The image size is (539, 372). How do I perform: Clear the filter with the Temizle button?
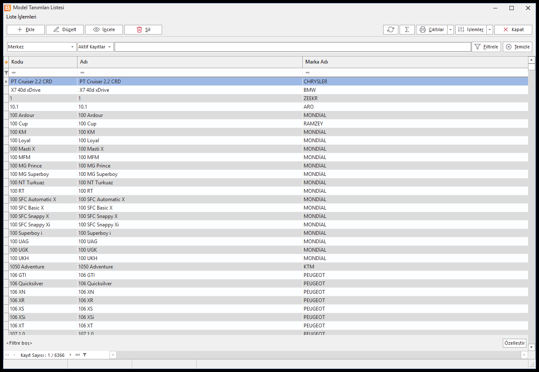click(x=518, y=47)
